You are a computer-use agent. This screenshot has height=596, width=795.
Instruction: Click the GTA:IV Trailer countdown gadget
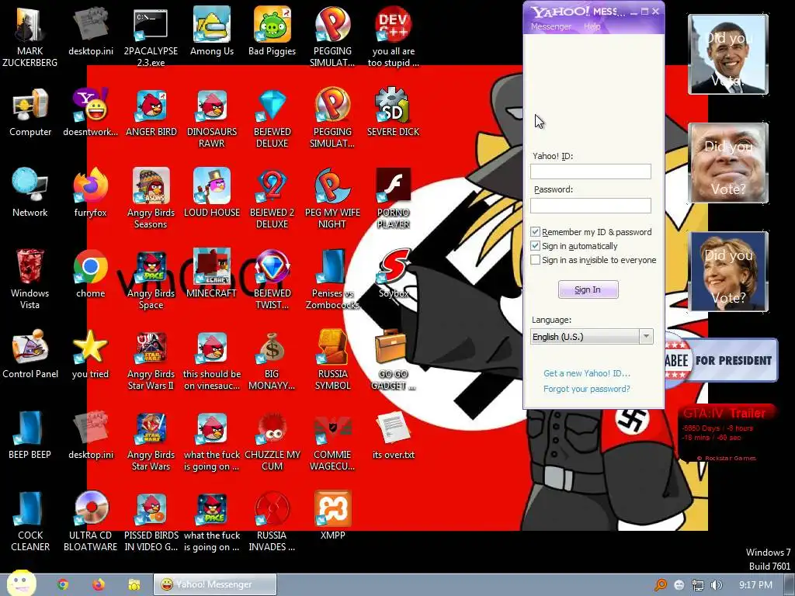click(726, 432)
